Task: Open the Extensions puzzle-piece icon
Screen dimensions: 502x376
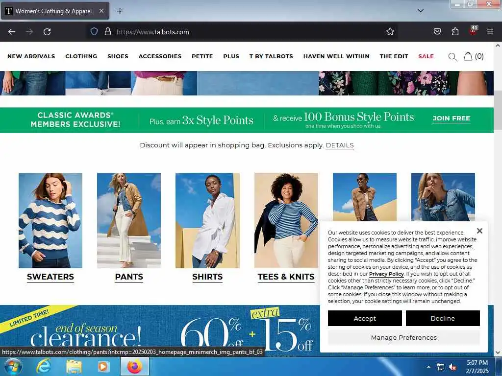Action: (x=455, y=32)
